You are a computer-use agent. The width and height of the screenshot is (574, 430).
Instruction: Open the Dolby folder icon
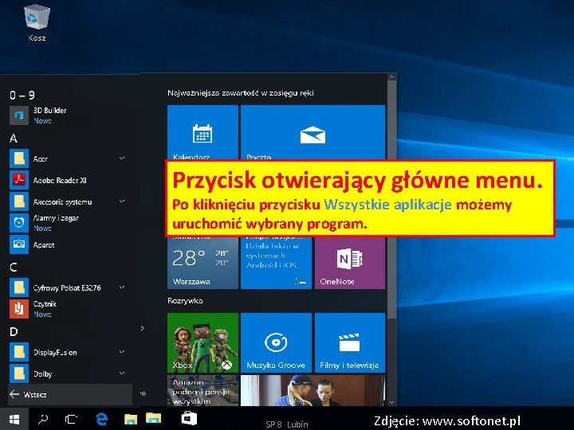[x=19, y=373]
